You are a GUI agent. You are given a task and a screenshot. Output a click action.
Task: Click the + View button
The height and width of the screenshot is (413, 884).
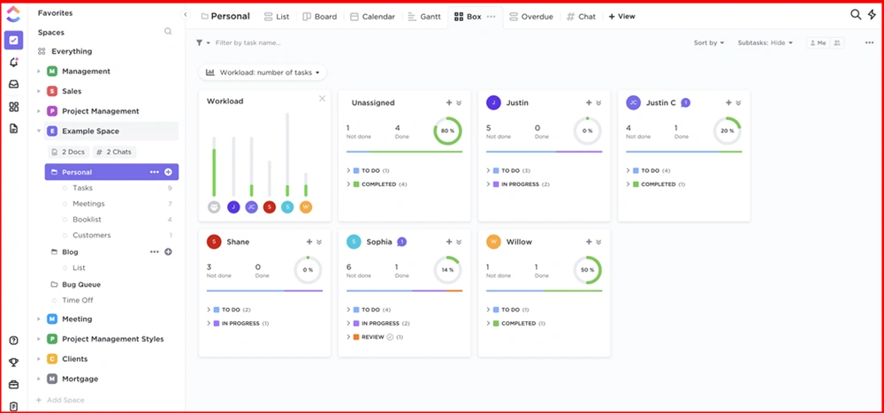(x=621, y=16)
